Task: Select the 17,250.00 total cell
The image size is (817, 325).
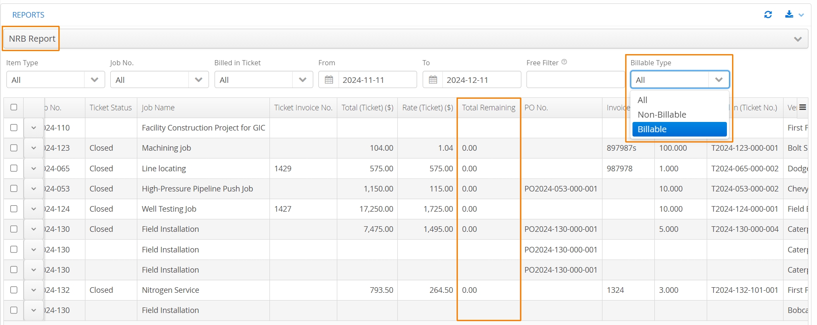Action: (367, 209)
